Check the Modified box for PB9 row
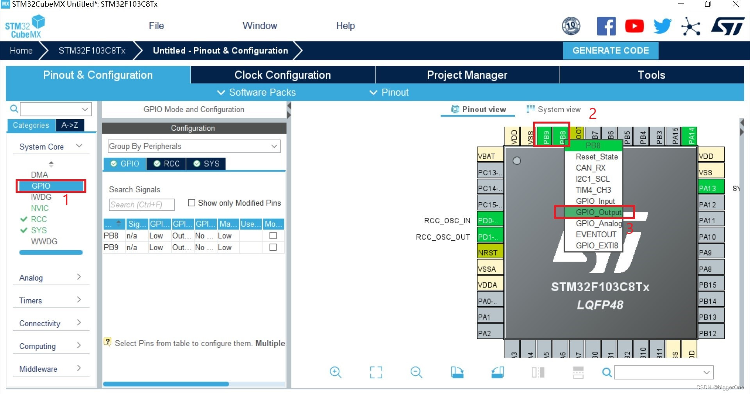 click(273, 247)
